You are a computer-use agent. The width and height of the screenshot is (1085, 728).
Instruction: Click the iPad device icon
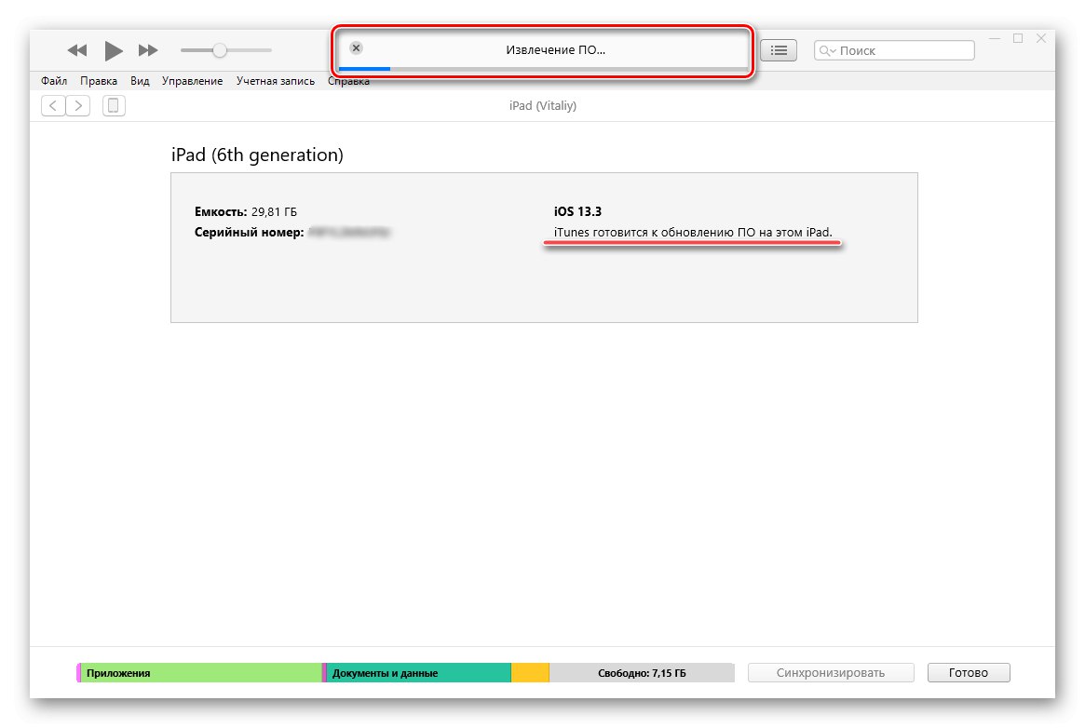click(x=114, y=106)
